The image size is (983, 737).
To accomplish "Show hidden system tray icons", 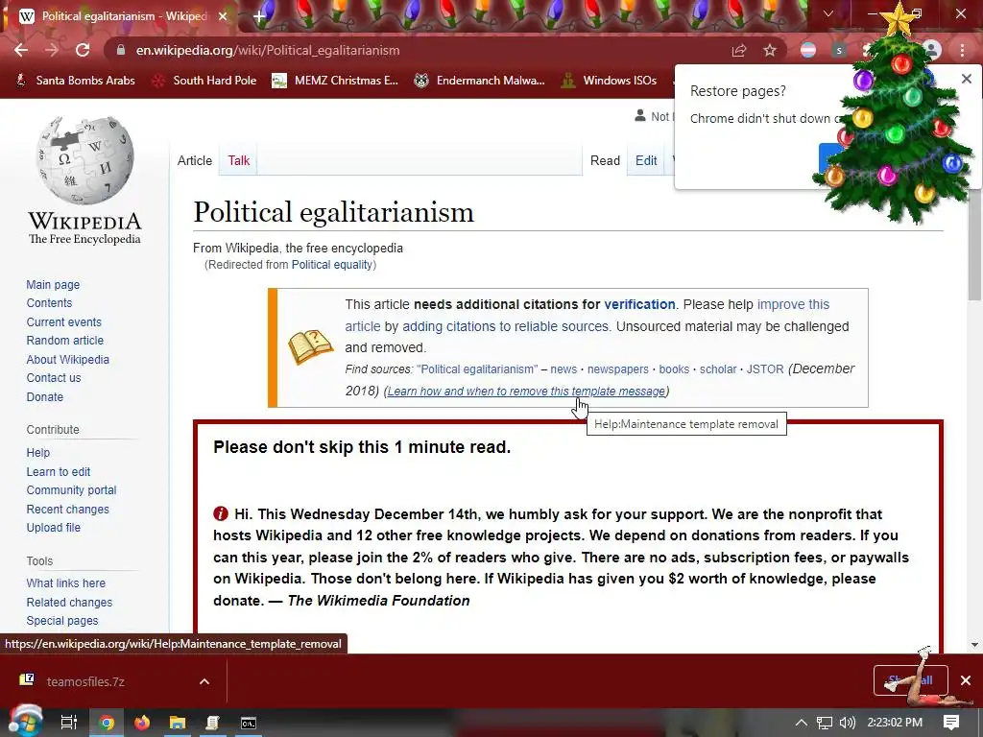I will click(x=802, y=723).
